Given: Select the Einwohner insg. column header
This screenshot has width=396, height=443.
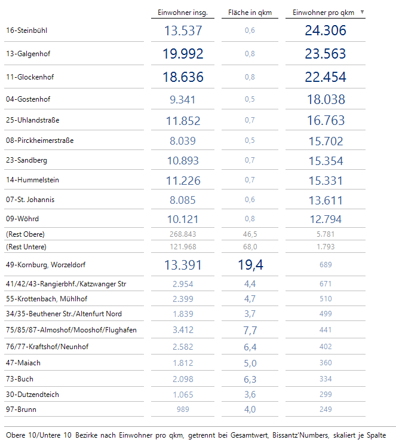Looking at the screenshot, I should pos(183,13).
